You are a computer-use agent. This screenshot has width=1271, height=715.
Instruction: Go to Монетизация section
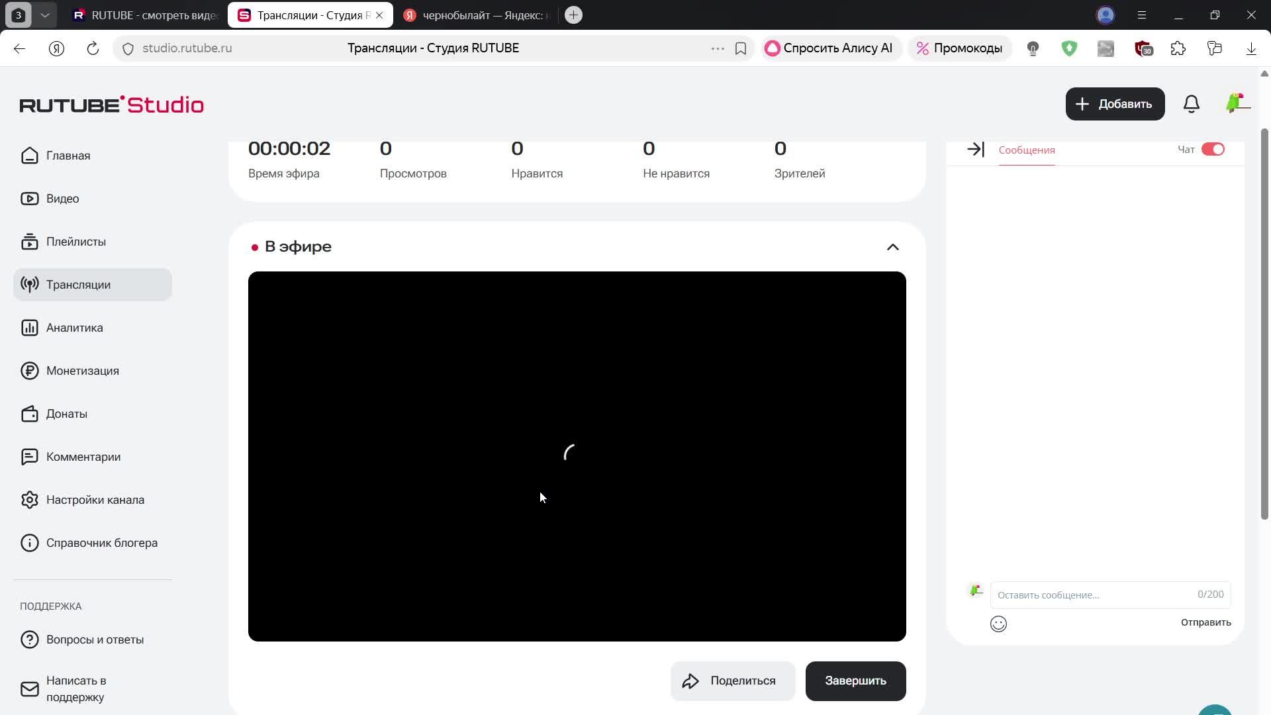(82, 371)
